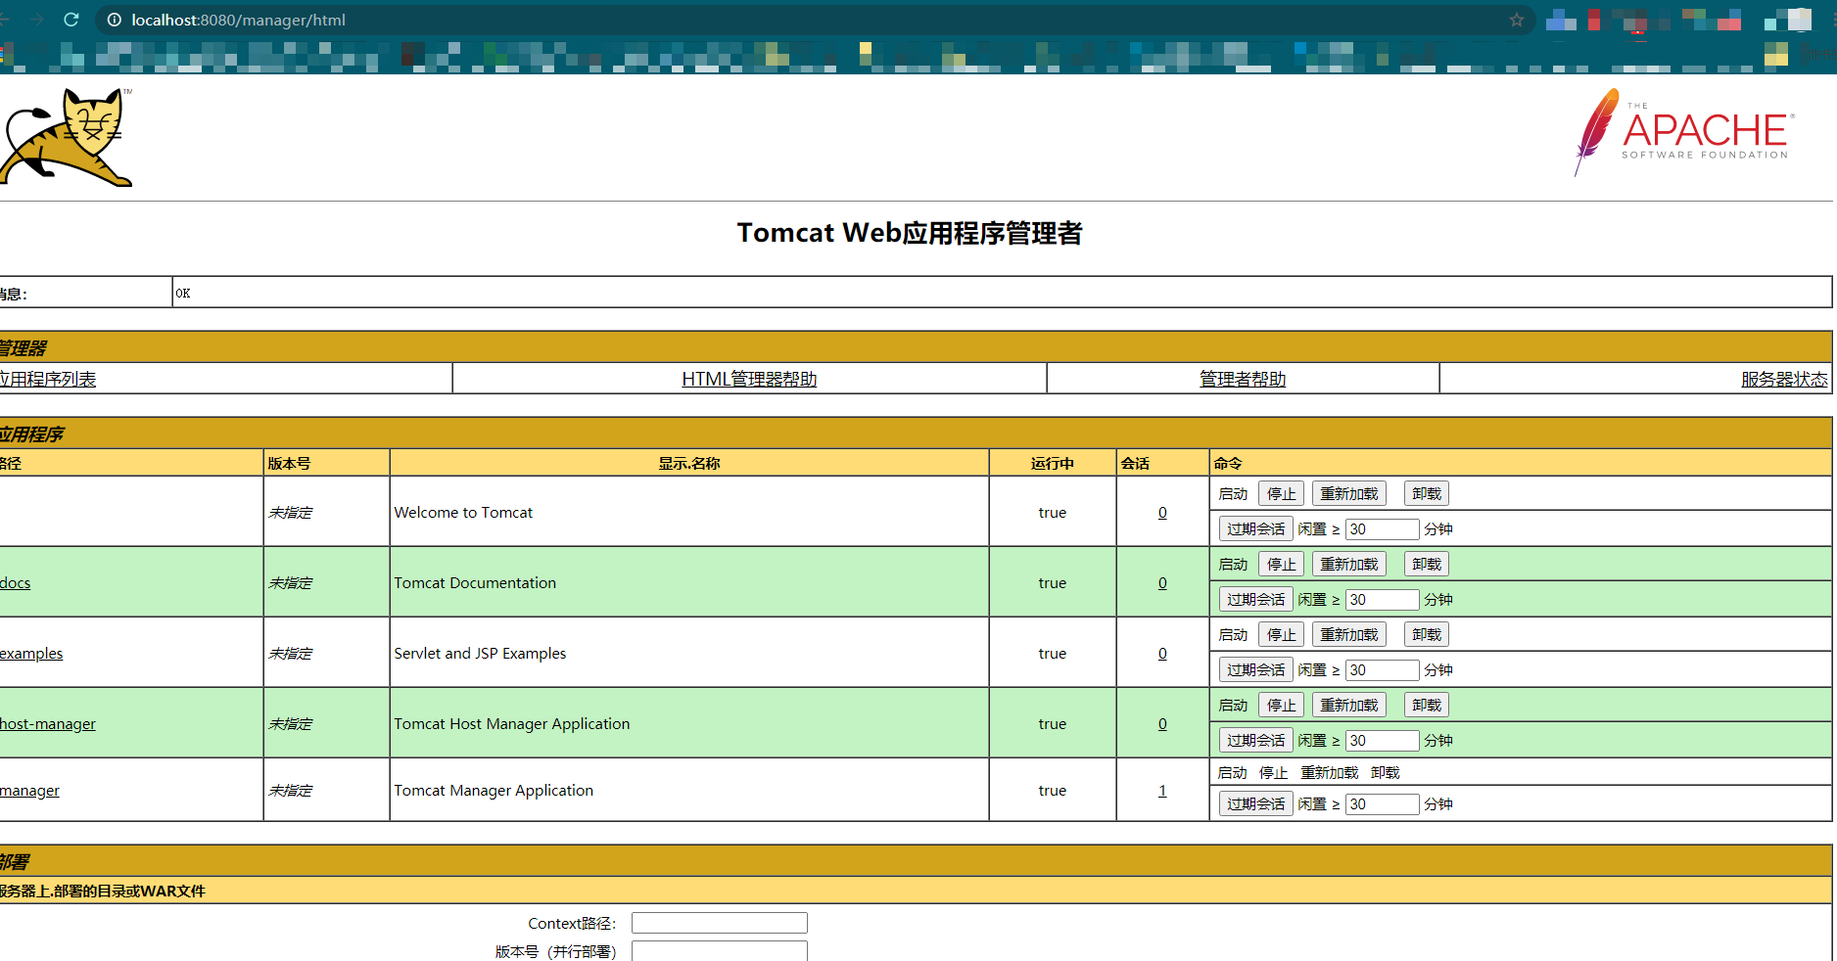The width and height of the screenshot is (1837, 961).
Task: Stop (停止) the Welcome to Tomcat application
Action: pyautogui.click(x=1281, y=494)
